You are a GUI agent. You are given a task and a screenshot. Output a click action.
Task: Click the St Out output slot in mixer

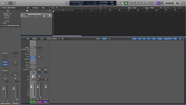pos(33,65)
